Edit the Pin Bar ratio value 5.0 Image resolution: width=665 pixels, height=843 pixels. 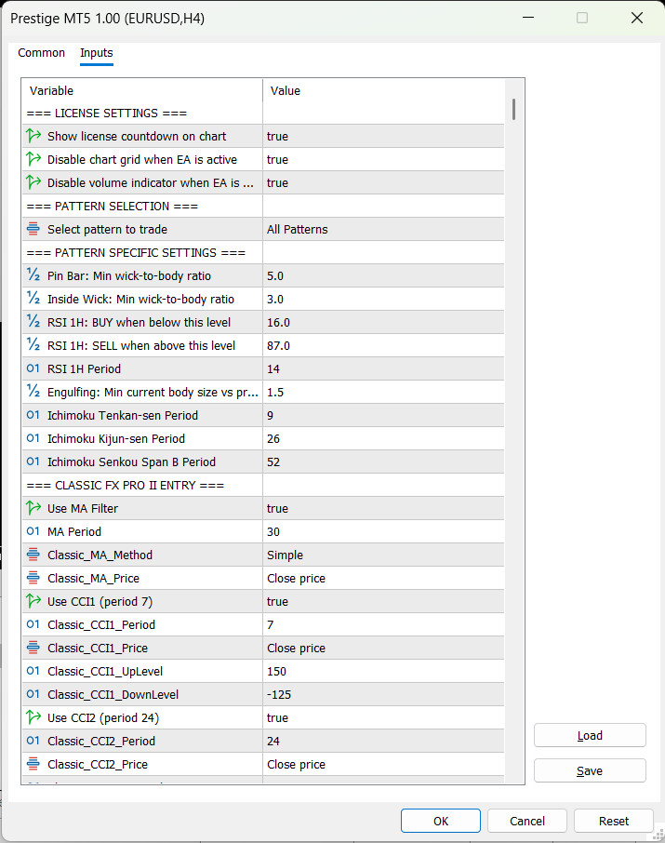point(383,275)
